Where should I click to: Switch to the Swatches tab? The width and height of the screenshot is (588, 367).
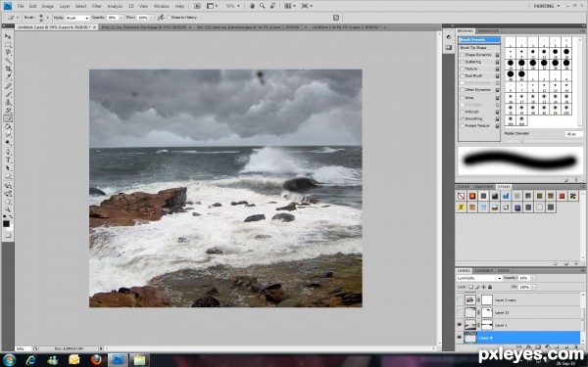(x=483, y=187)
